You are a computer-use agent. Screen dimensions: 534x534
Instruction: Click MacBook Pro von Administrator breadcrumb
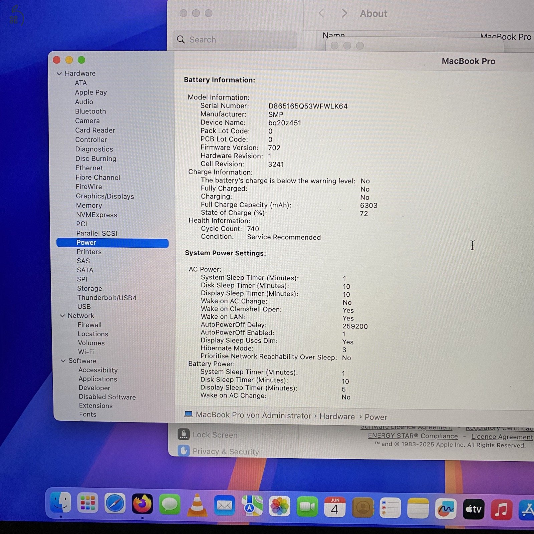[x=253, y=415]
